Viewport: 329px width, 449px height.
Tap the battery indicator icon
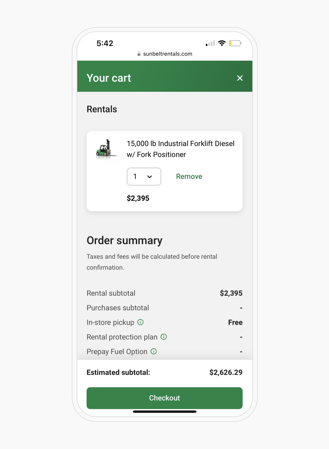click(x=235, y=43)
